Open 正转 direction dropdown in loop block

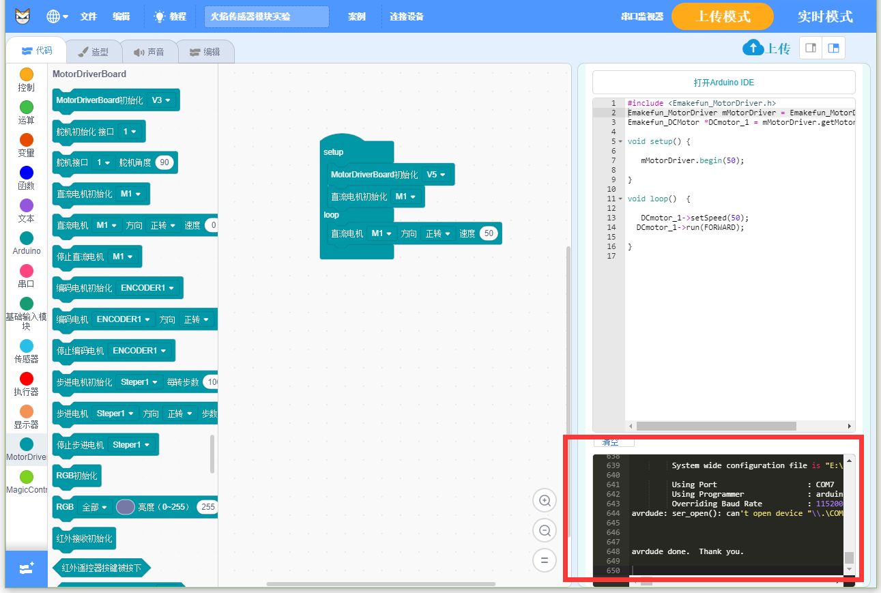[438, 233]
